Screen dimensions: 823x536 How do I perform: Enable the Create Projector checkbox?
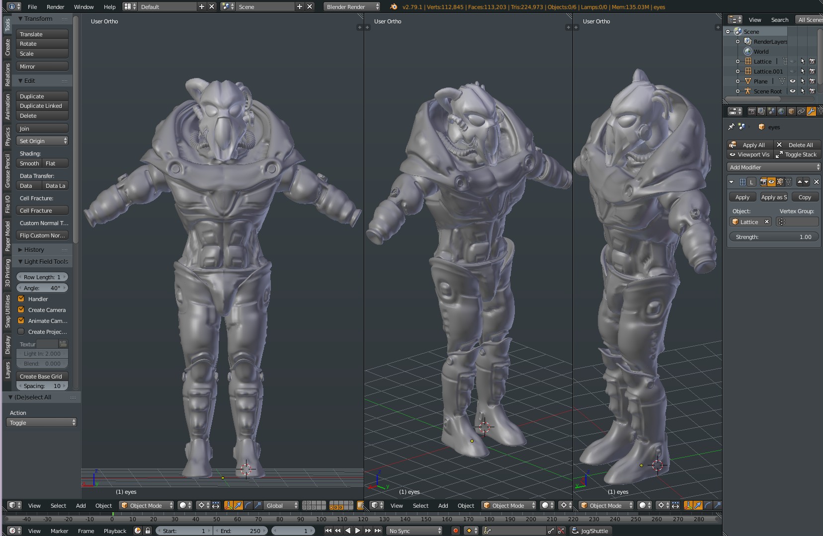tap(21, 331)
